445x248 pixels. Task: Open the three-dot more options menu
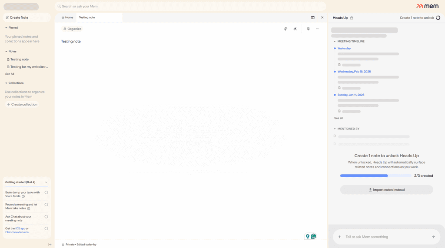(x=318, y=29)
